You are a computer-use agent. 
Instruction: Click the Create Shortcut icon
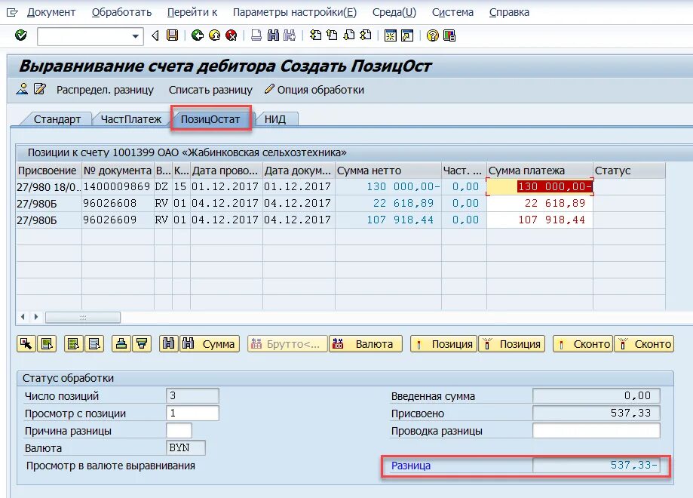(x=407, y=35)
